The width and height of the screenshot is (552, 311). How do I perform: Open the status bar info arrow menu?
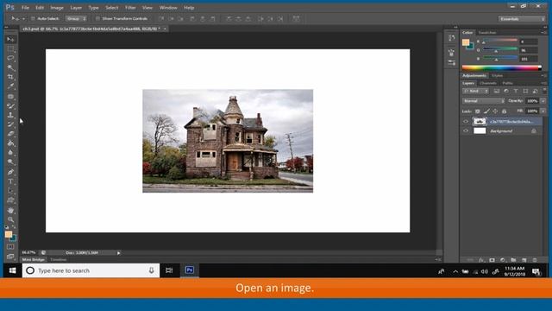119,253
